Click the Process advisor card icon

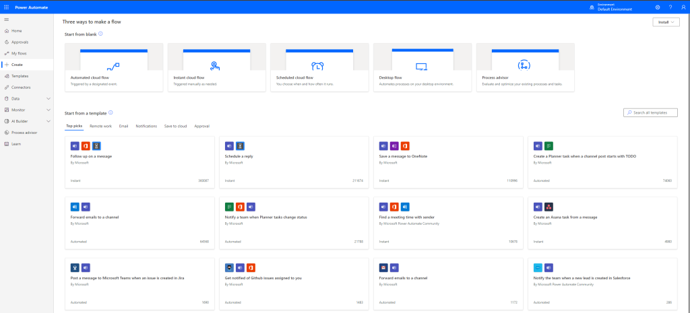click(x=524, y=65)
